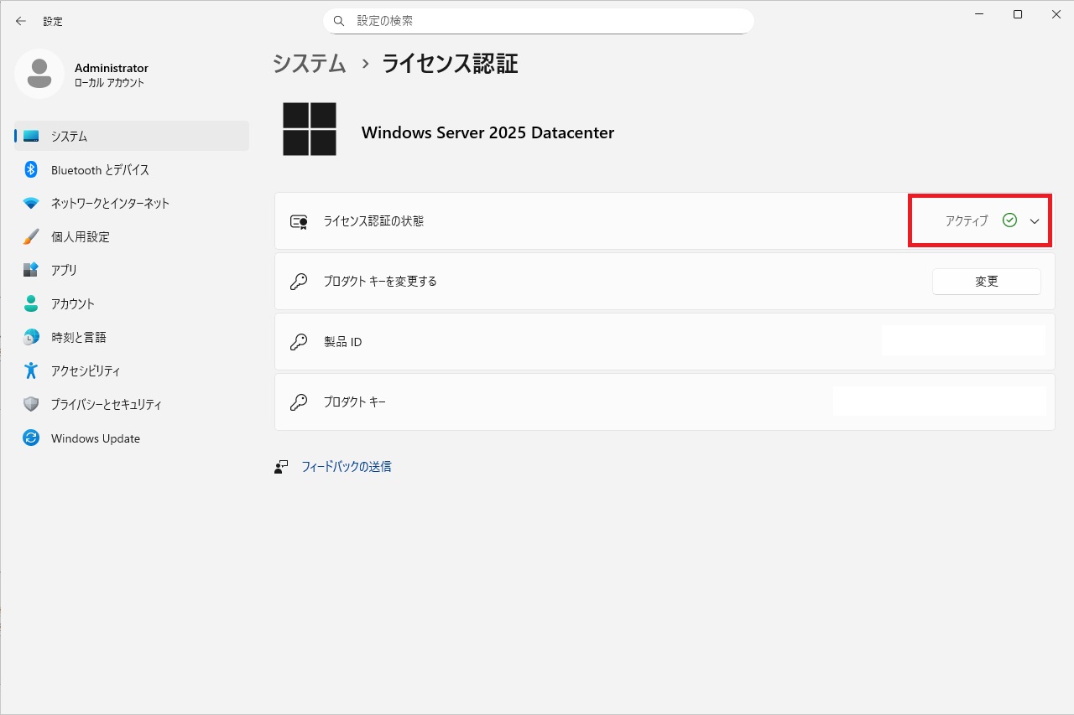This screenshot has width=1074, height=715.
Task: Click the network Wi-Fi icon in sidebar
Action: [x=31, y=203]
